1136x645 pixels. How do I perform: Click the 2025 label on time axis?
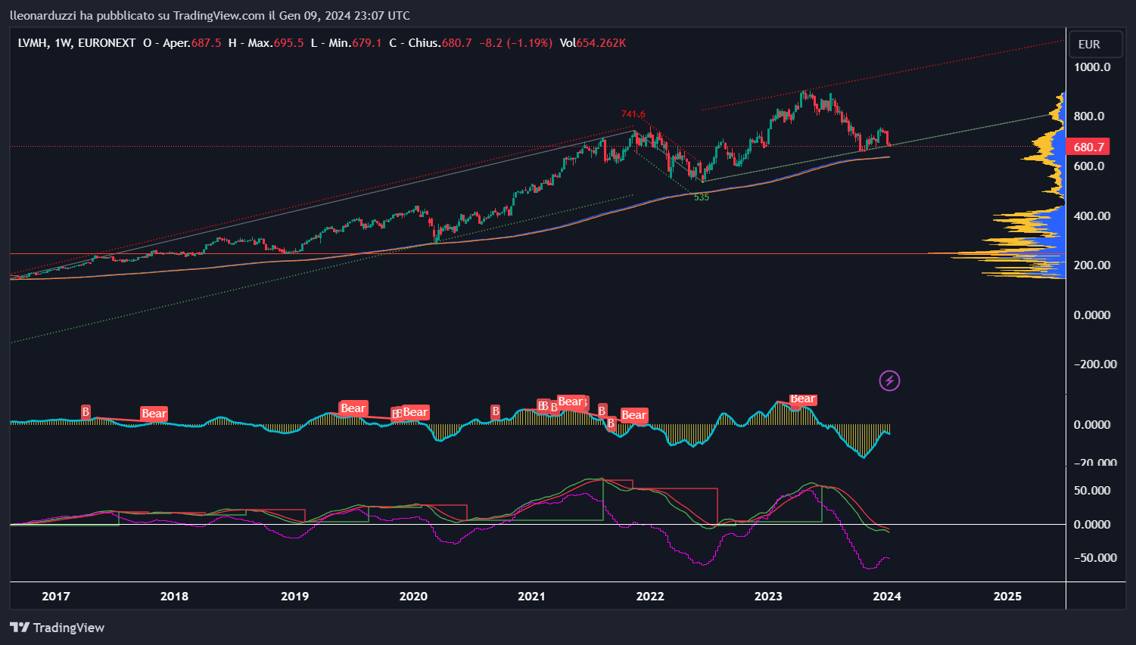(1007, 596)
